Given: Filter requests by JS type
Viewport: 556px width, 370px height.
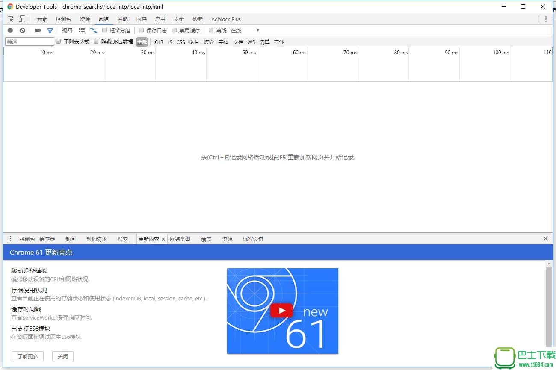Looking at the screenshot, I should click(170, 42).
